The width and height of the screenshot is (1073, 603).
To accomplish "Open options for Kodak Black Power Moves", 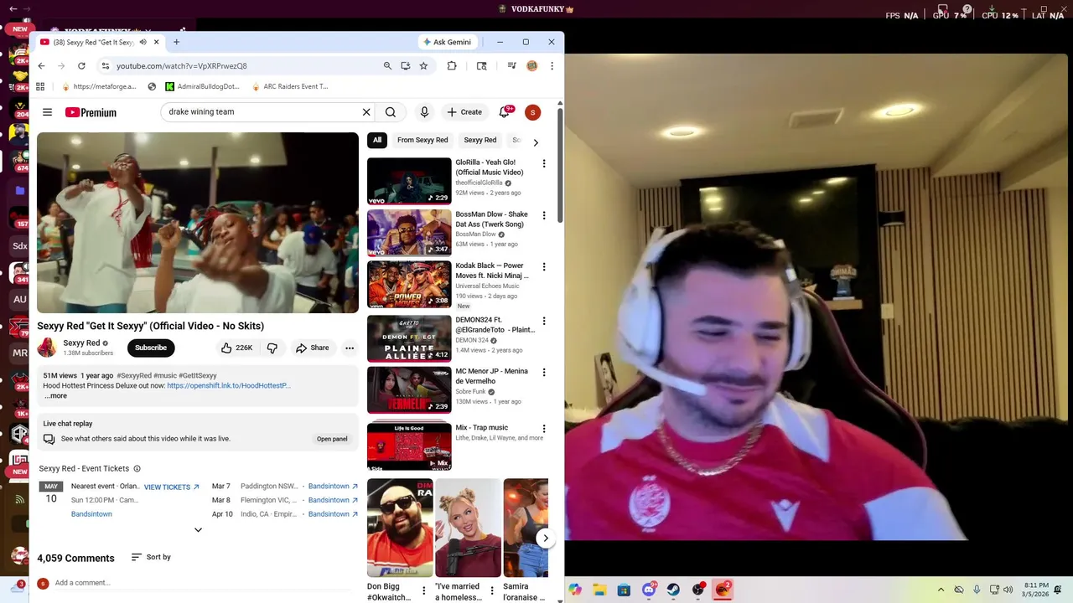I will pos(544,266).
